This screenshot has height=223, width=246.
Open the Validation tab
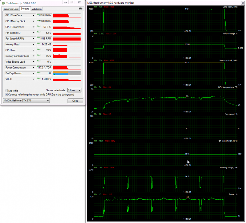37,9
